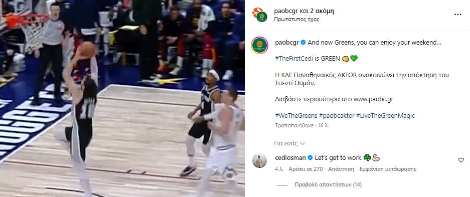Click the verified badge next to cediosman
Screen dimensions: 470x197
coord(310,158)
